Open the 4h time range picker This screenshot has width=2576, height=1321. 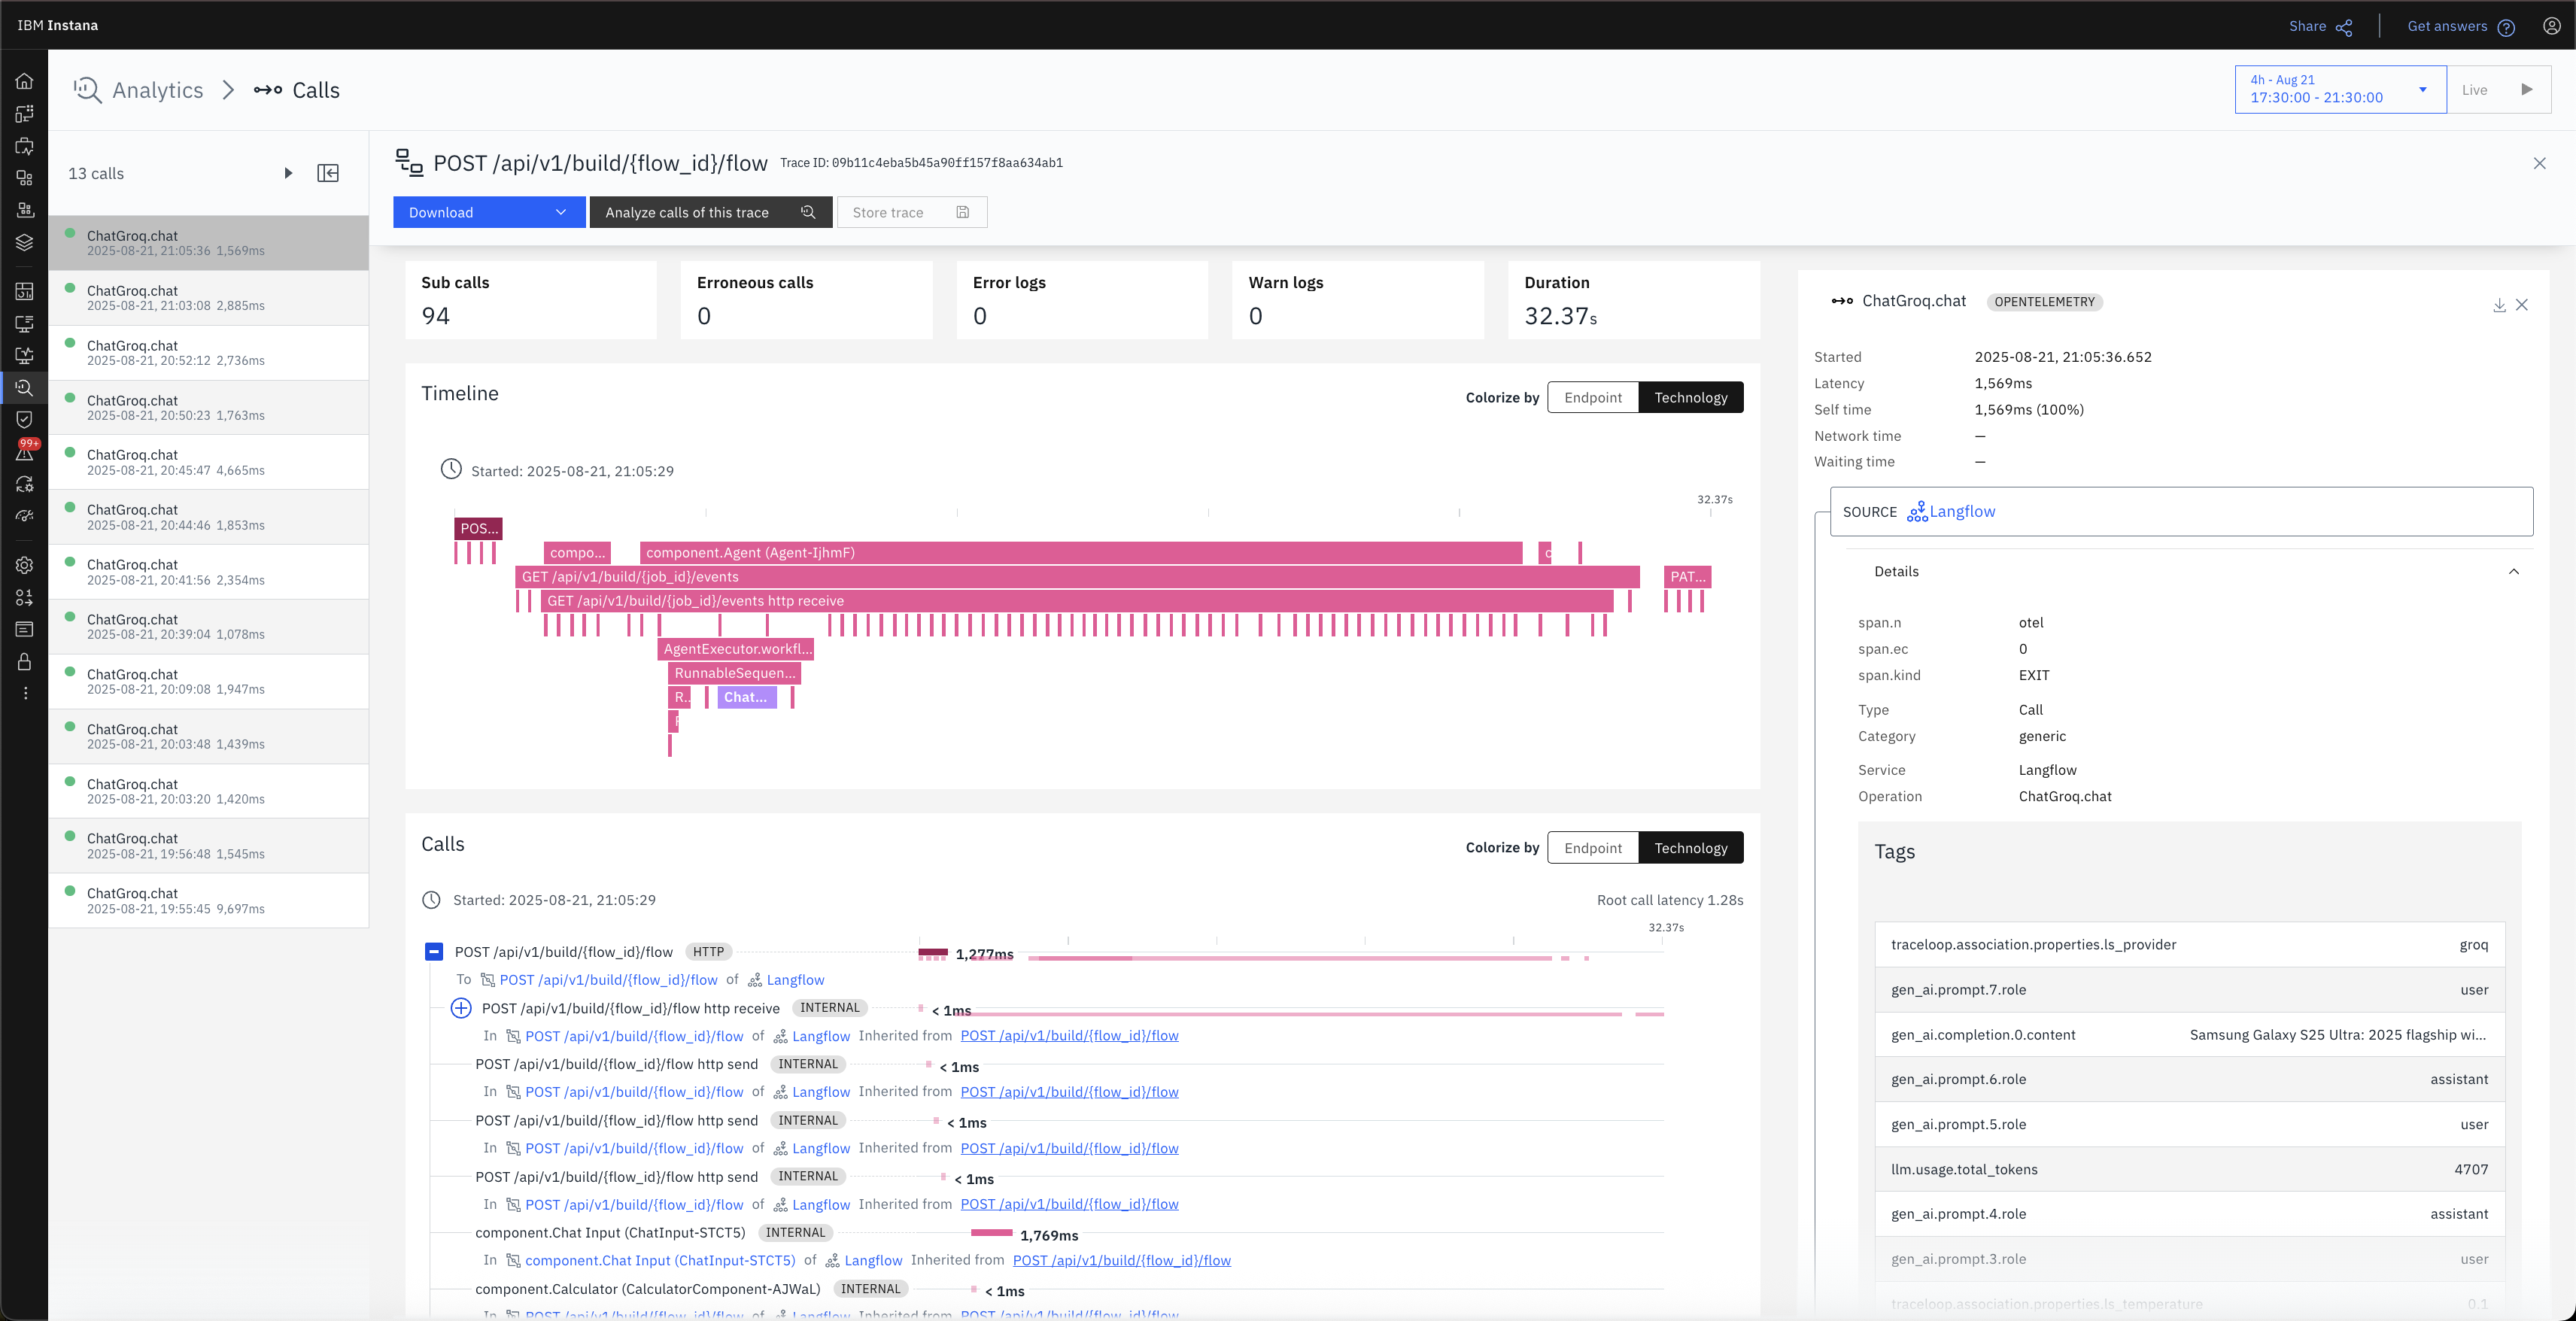tap(2339, 89)
